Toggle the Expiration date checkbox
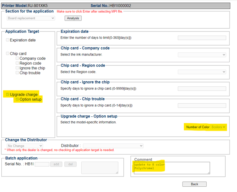This screenshot has height=192, width=237. 8,40
